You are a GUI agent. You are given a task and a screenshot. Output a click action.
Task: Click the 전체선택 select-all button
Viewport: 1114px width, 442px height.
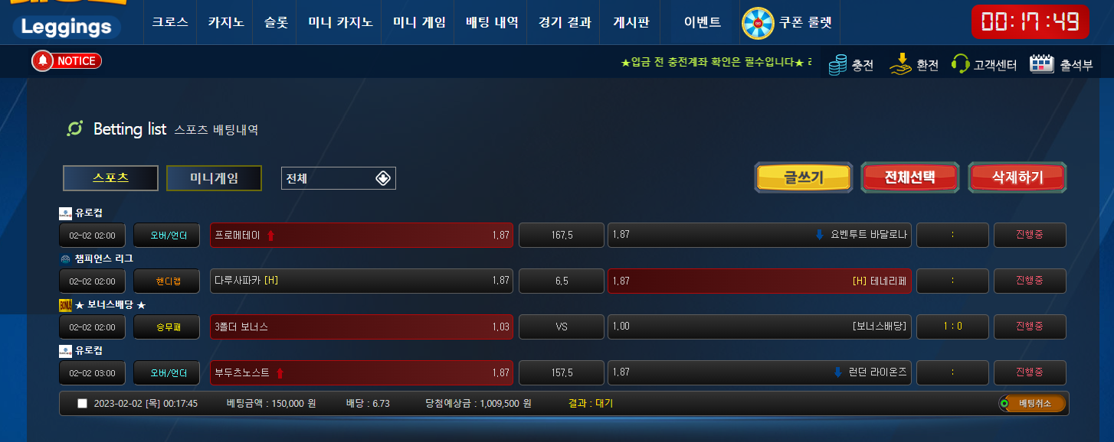(910, 177)
